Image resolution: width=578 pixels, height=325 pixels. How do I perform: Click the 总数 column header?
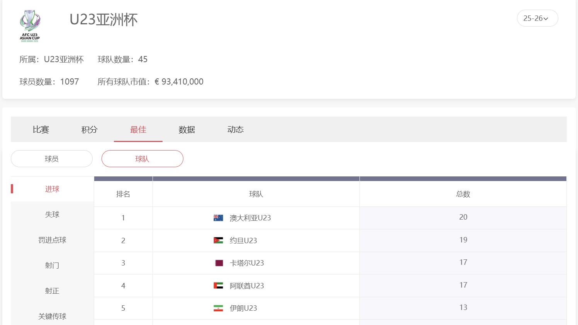point(463,194)
